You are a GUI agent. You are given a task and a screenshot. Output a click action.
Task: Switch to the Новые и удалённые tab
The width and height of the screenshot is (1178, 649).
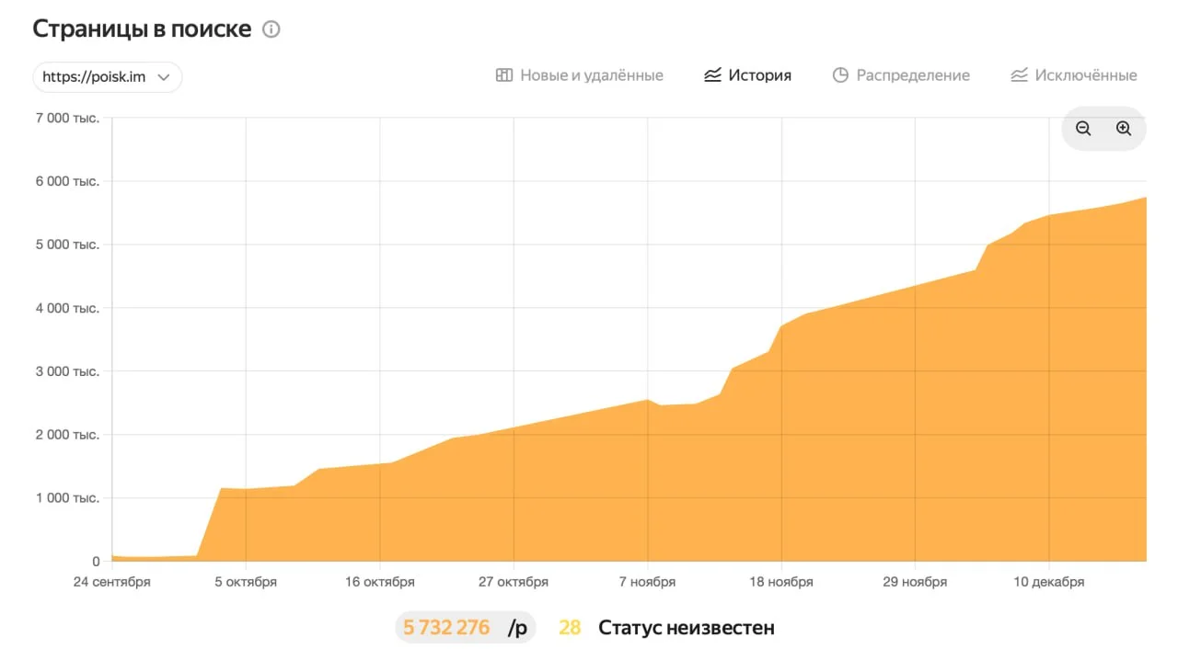tap(591, 75)
